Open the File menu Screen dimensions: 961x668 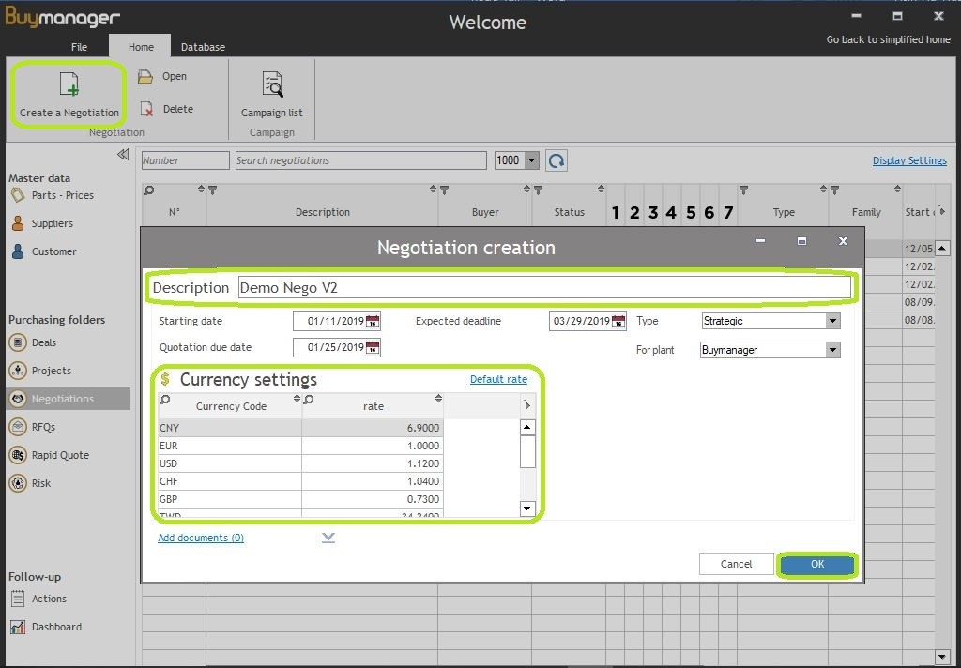coord(80,47)
